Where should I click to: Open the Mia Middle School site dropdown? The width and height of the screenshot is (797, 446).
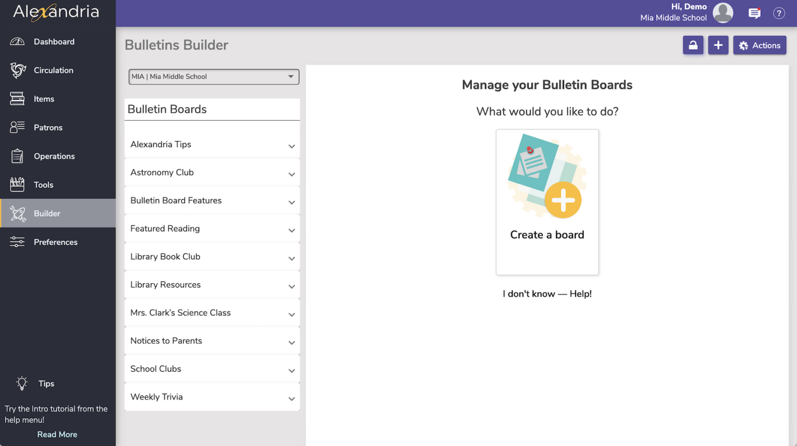click(x=213, y=76)
